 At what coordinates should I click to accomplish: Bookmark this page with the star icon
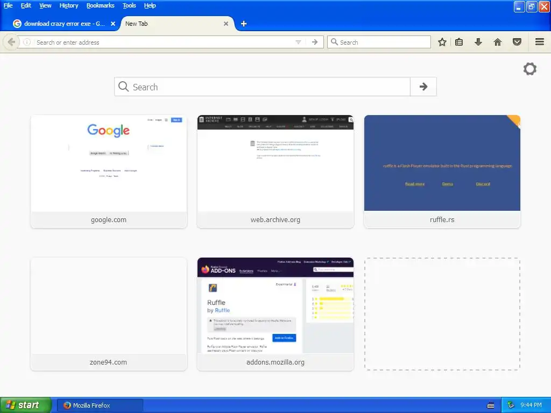pos(442,42)
